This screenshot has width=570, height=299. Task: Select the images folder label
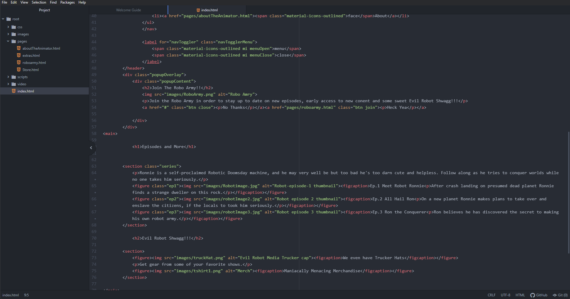23,34
